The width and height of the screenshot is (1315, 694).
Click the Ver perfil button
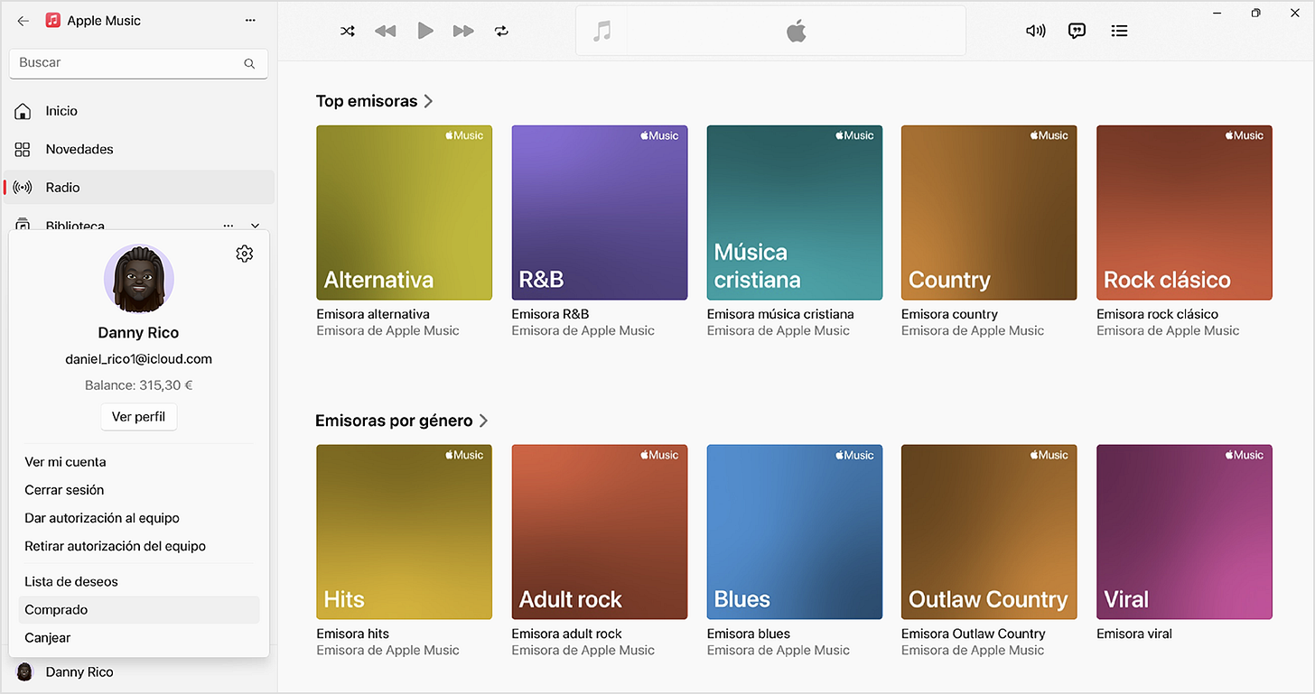(138, 417)
